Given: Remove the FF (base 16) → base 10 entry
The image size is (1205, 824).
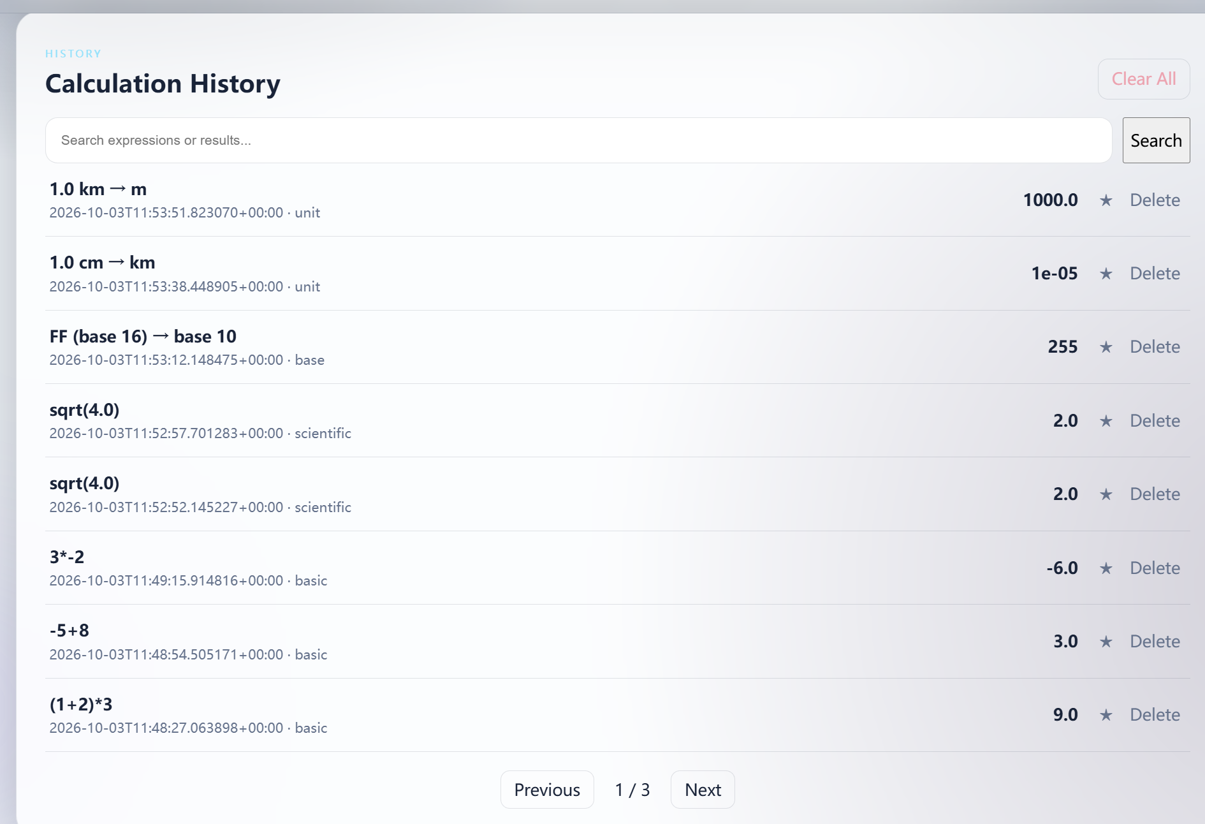Looking at the screenshot, I should [1155, 347].
